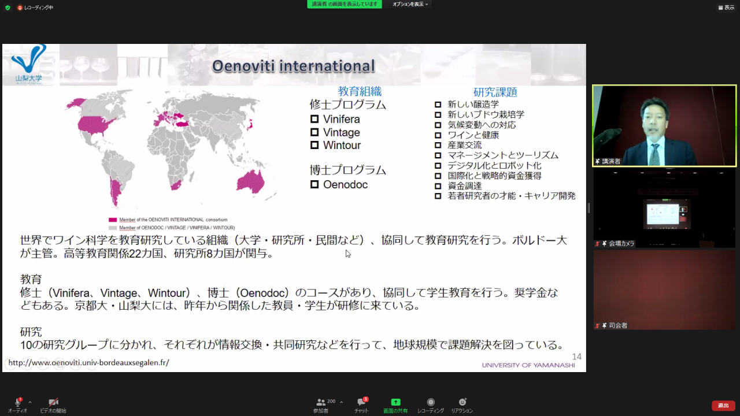Click the standalone 研究 heading in body text

coord(31,332)
